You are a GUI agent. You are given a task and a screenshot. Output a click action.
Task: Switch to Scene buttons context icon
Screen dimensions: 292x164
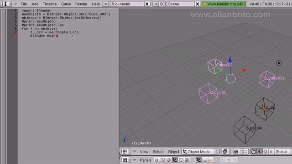(x=187, y=160)
